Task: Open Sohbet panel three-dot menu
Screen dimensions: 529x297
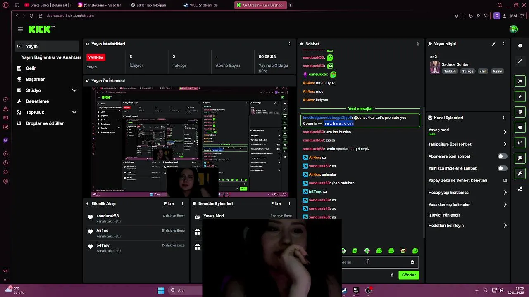Action: [418, 44]
